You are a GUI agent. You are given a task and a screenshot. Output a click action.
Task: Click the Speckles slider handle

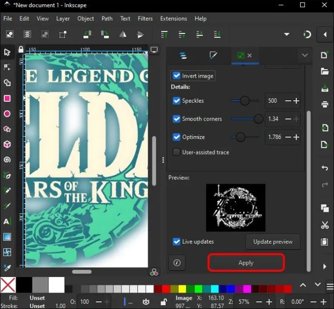[x=245, y=101]
